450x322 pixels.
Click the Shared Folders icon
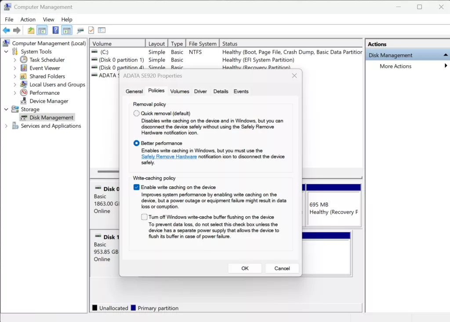[x=24, y=76]
